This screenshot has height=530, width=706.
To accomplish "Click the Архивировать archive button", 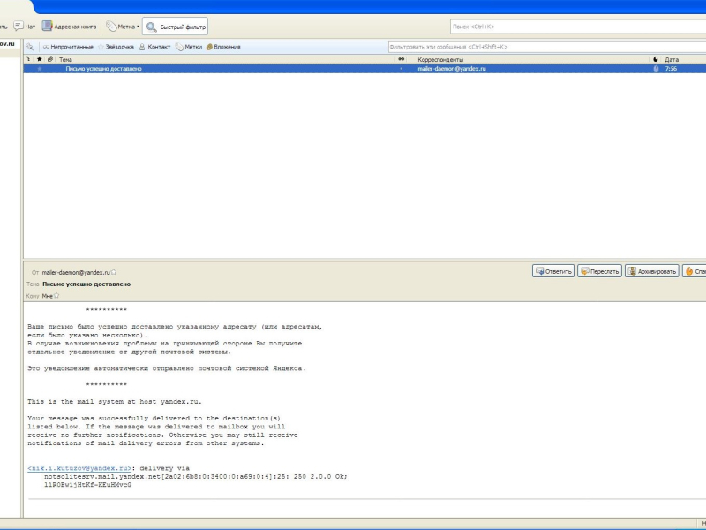I will [651, 271].
